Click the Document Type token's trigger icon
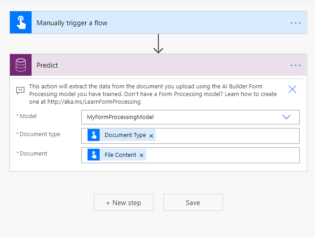This screenshot has width=315, height=238. coord(94,135)
